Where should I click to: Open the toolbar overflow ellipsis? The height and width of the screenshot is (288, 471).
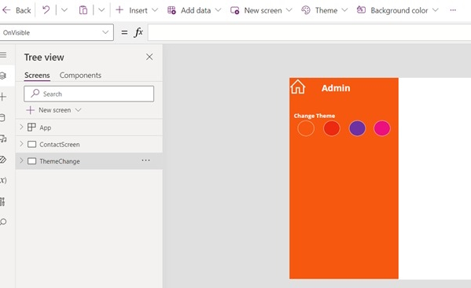453,10
